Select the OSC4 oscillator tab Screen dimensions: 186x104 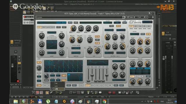(53, 27)
